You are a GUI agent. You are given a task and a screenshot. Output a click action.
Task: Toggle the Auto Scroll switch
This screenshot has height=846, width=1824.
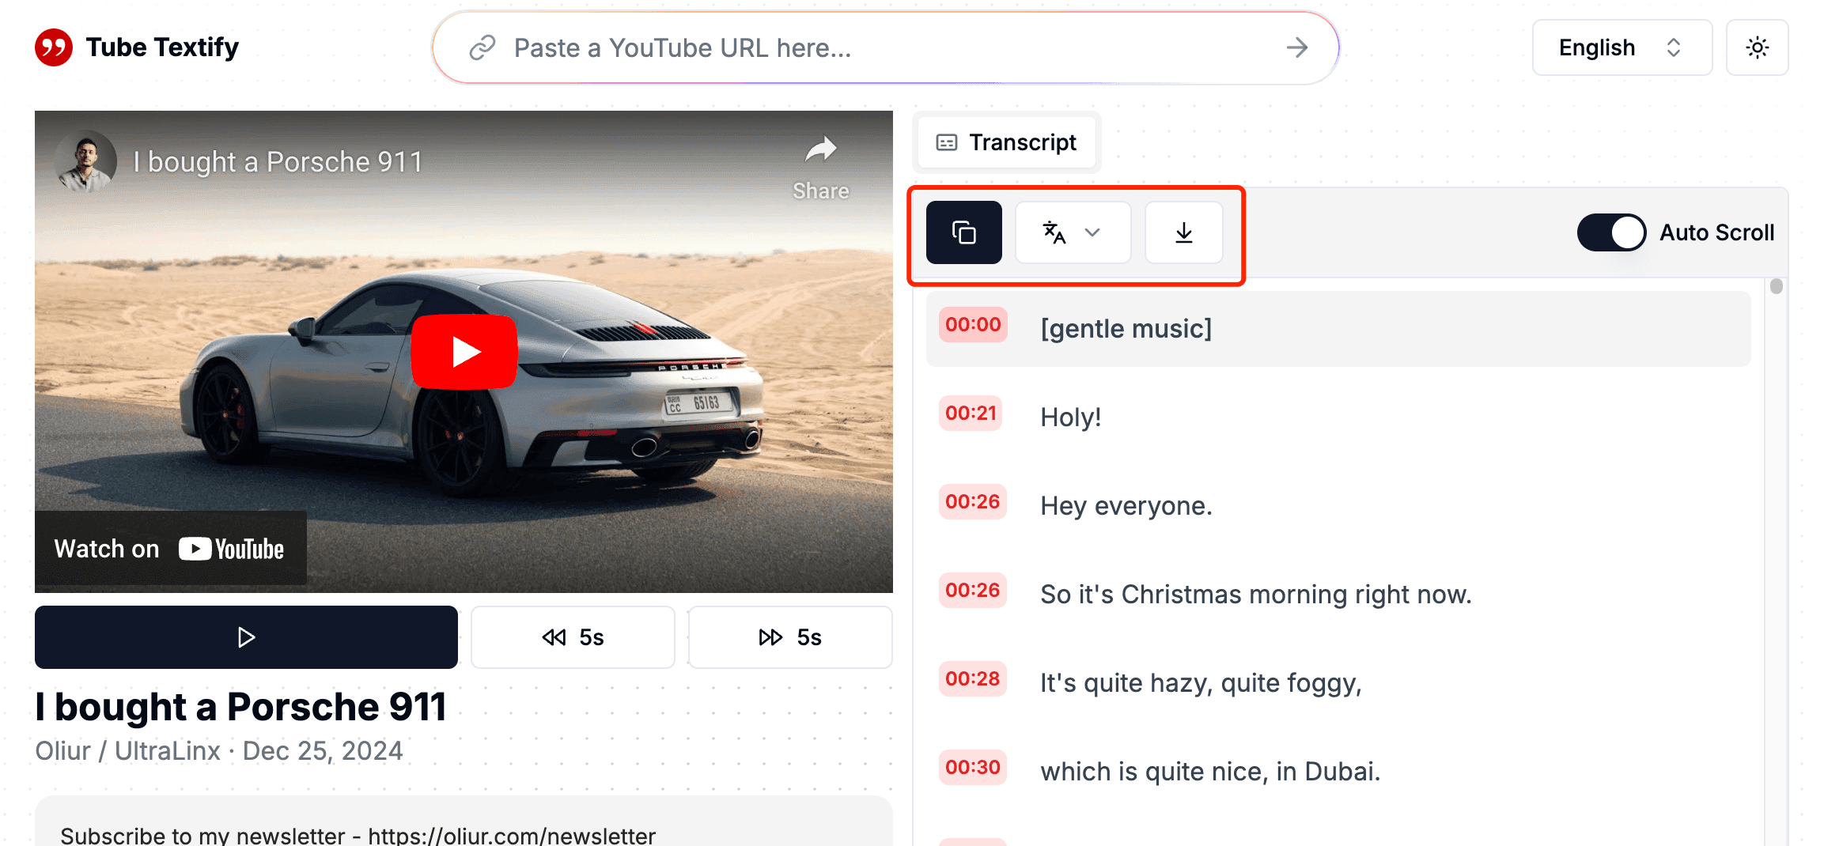pos(1611,232)
